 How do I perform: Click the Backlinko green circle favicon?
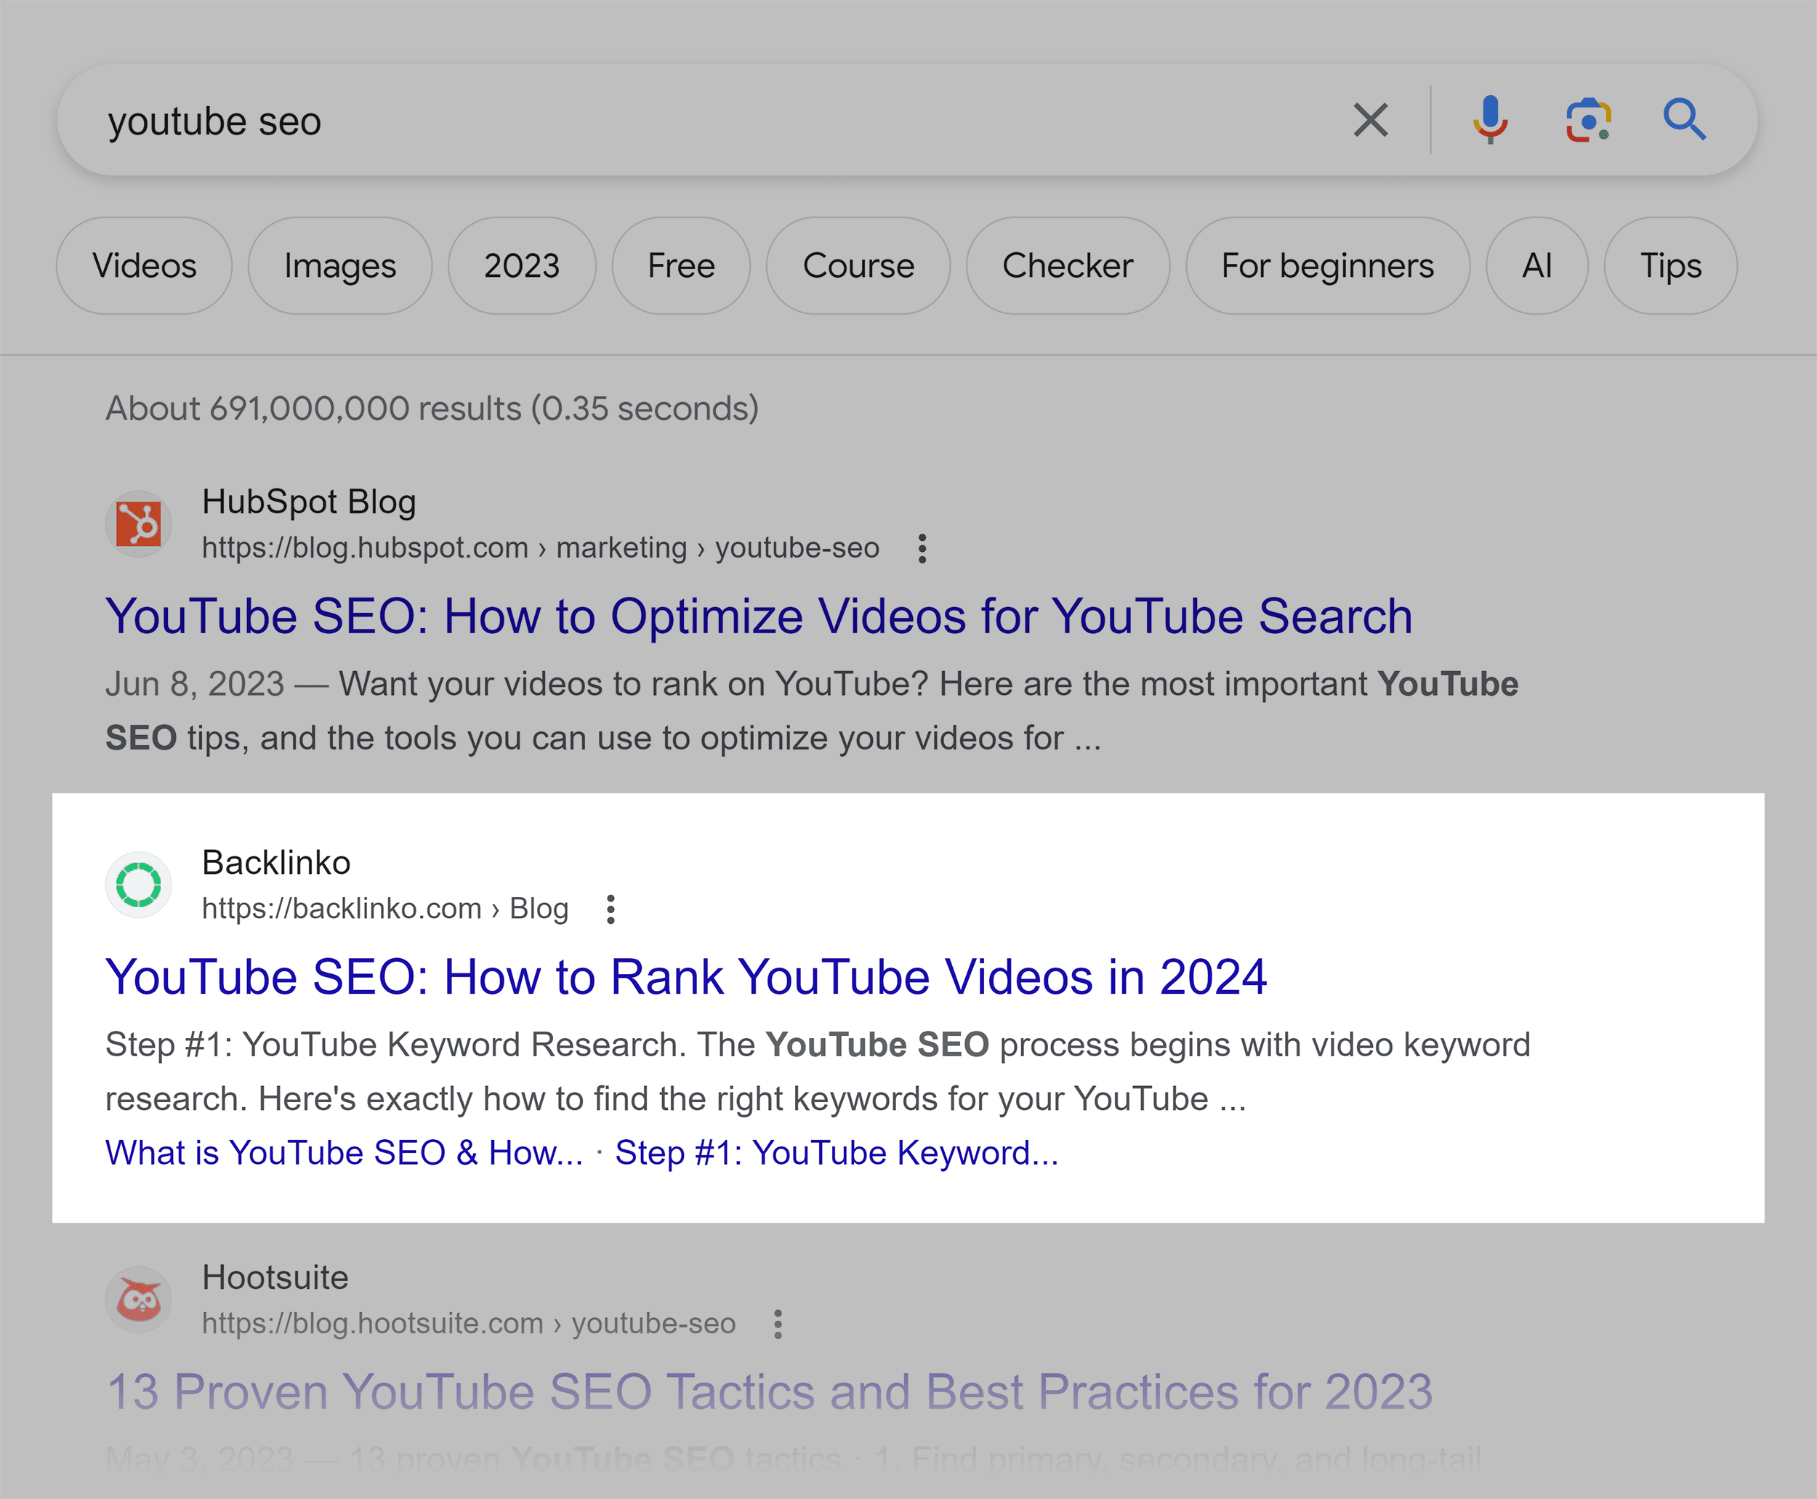[x=138, y=885]
